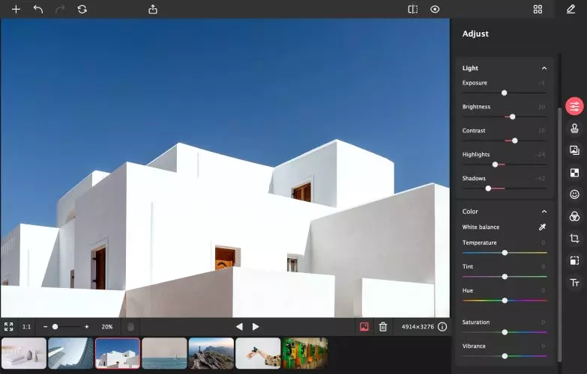
Task: Click the share export icon
Action: click(153, 9)
